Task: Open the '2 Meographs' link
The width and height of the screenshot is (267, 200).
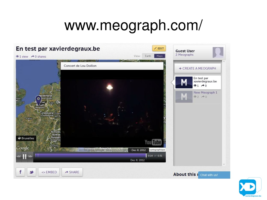Action: pos(184,55)
